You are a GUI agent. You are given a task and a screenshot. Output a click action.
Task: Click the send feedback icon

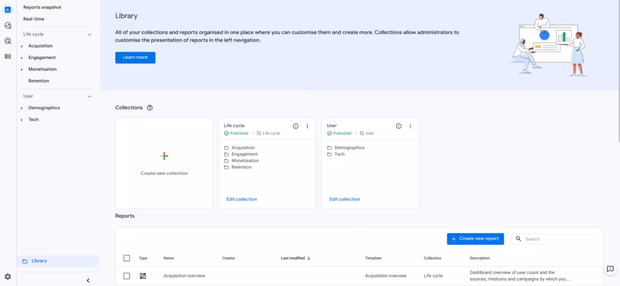610,269
